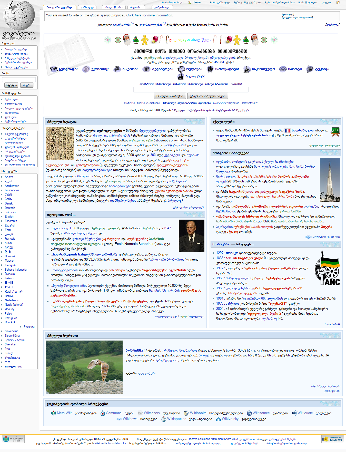Screen dimensions: 346x452
Task: Open the Bahasa Indonesia language link
Action: click(16, 270)
